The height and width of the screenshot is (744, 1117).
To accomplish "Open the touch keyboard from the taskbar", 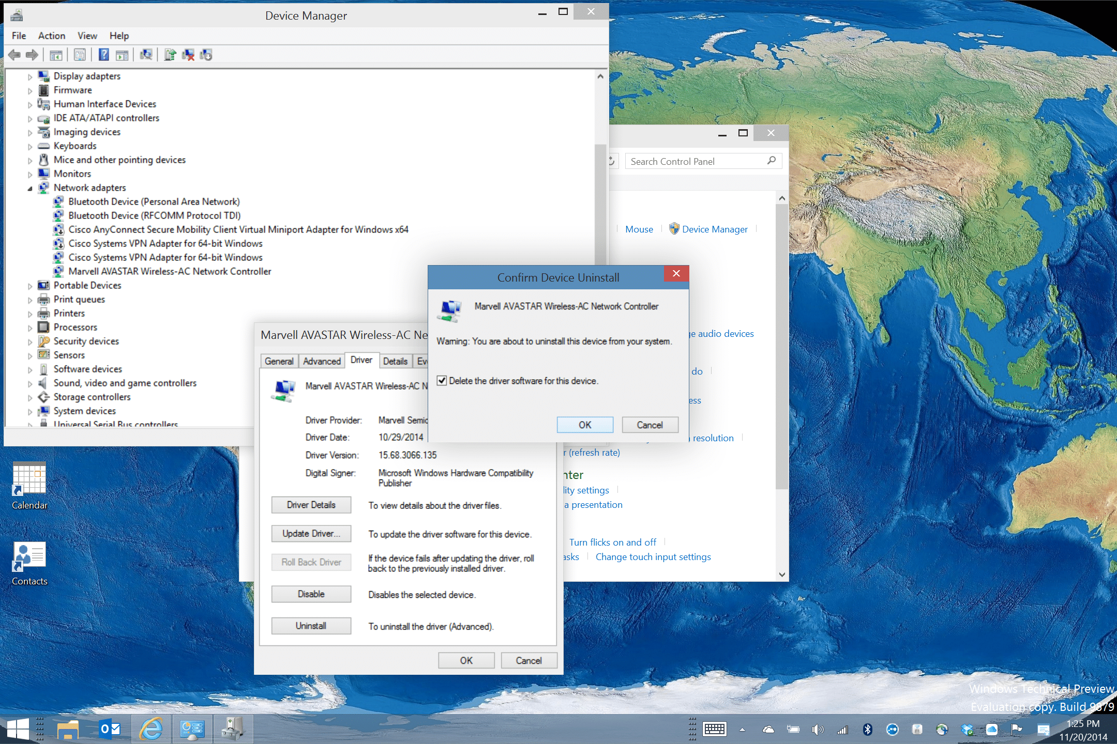I will tap(715, 729).
